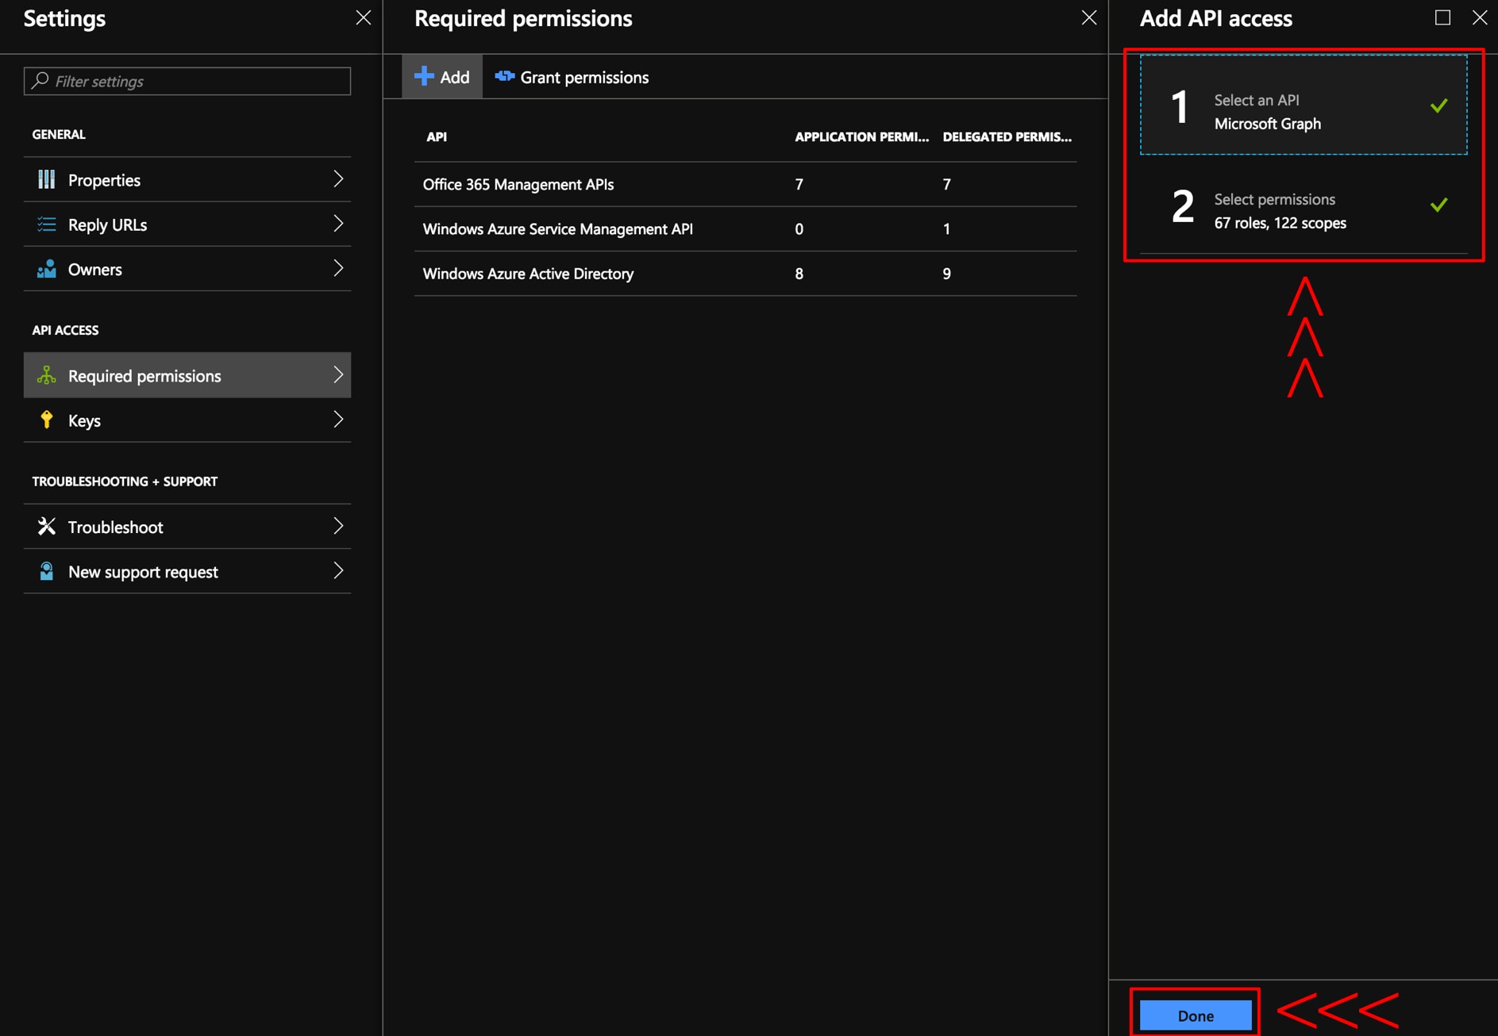Focus the Filter settings input

187,81
